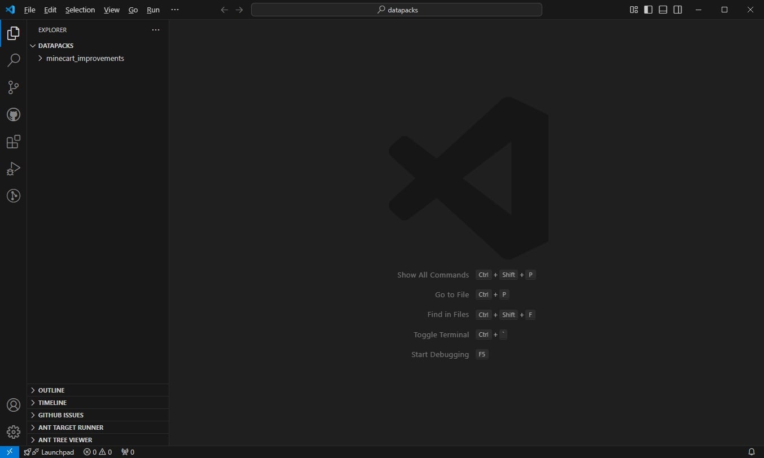Viewport: 764px width, 458px height.
Task: Open the Manage gear settings icon
Action: click(x=13, y=431)
